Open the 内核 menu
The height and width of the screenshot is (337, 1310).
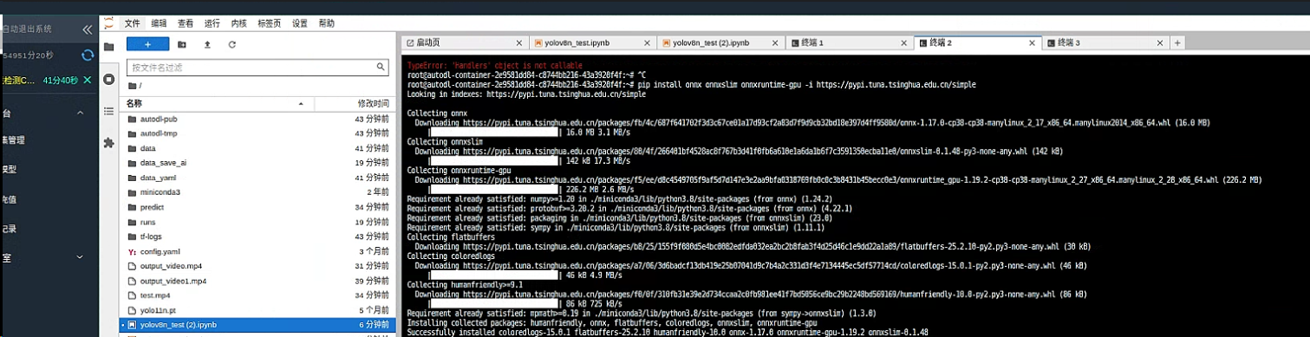pos(238,23)
